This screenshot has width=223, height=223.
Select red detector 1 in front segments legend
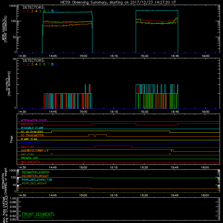(x=24, y=11)
